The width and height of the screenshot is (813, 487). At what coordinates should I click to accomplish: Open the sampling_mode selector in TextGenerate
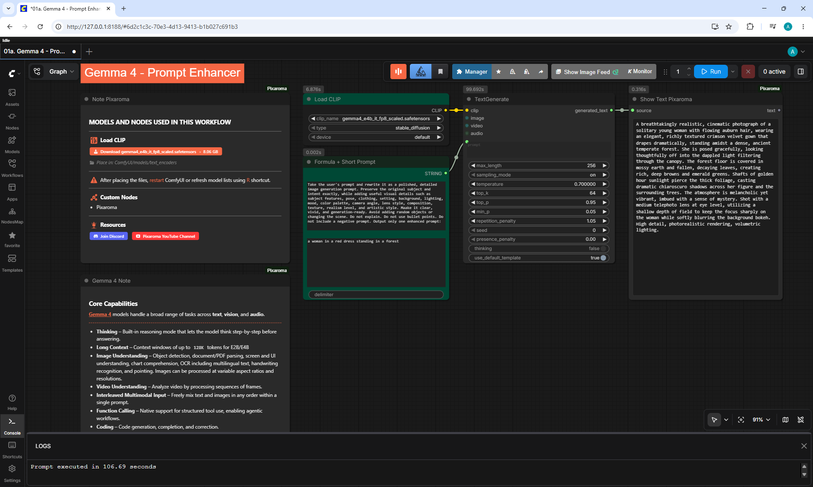(539, 175)
